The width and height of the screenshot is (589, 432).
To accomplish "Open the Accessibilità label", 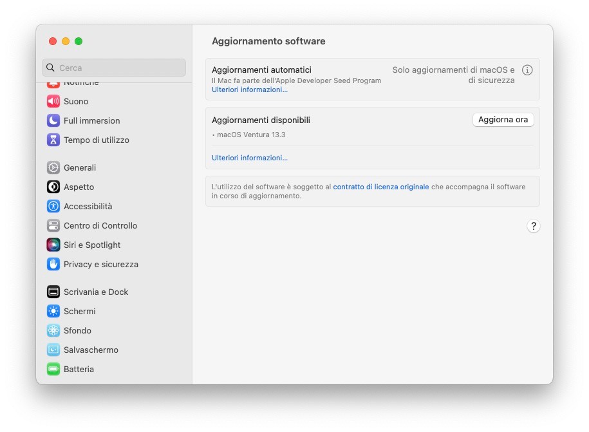I will 88,206.
